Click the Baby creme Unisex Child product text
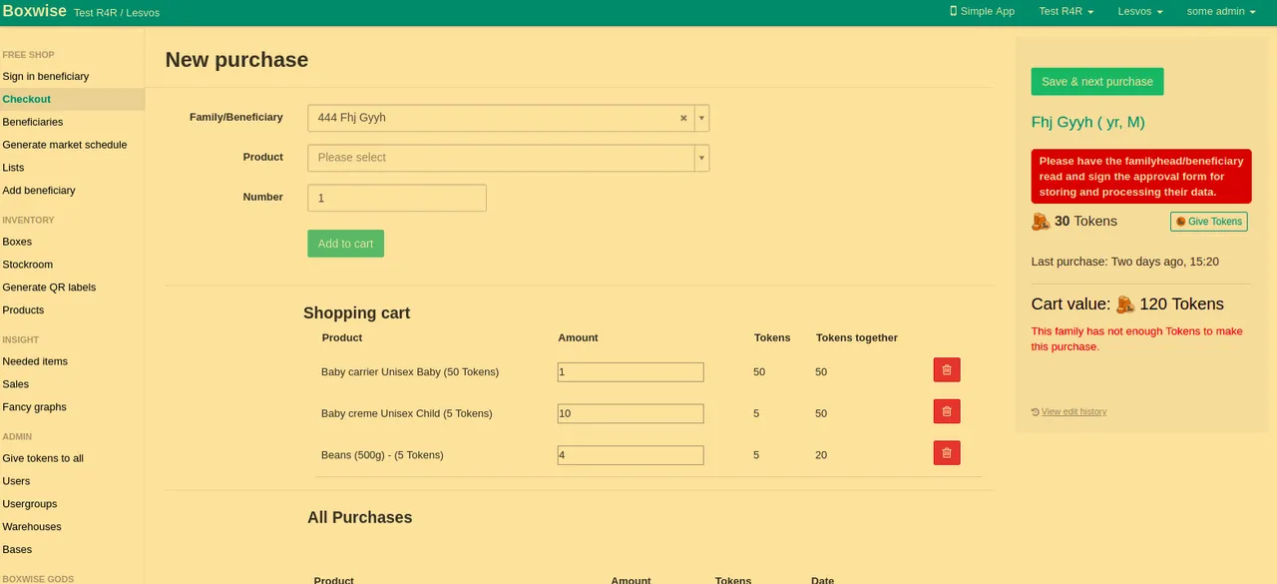The height and width of the screenshot is (584, 1277). tap(407, 413)
